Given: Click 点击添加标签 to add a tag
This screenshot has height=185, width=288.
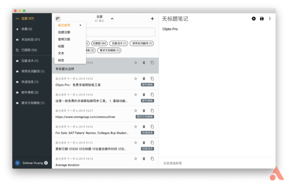Looking at the screenshot, I should (172, 163).
